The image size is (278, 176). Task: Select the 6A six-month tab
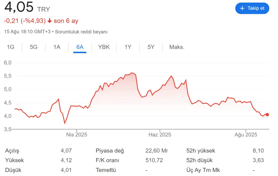pos(80,47)
